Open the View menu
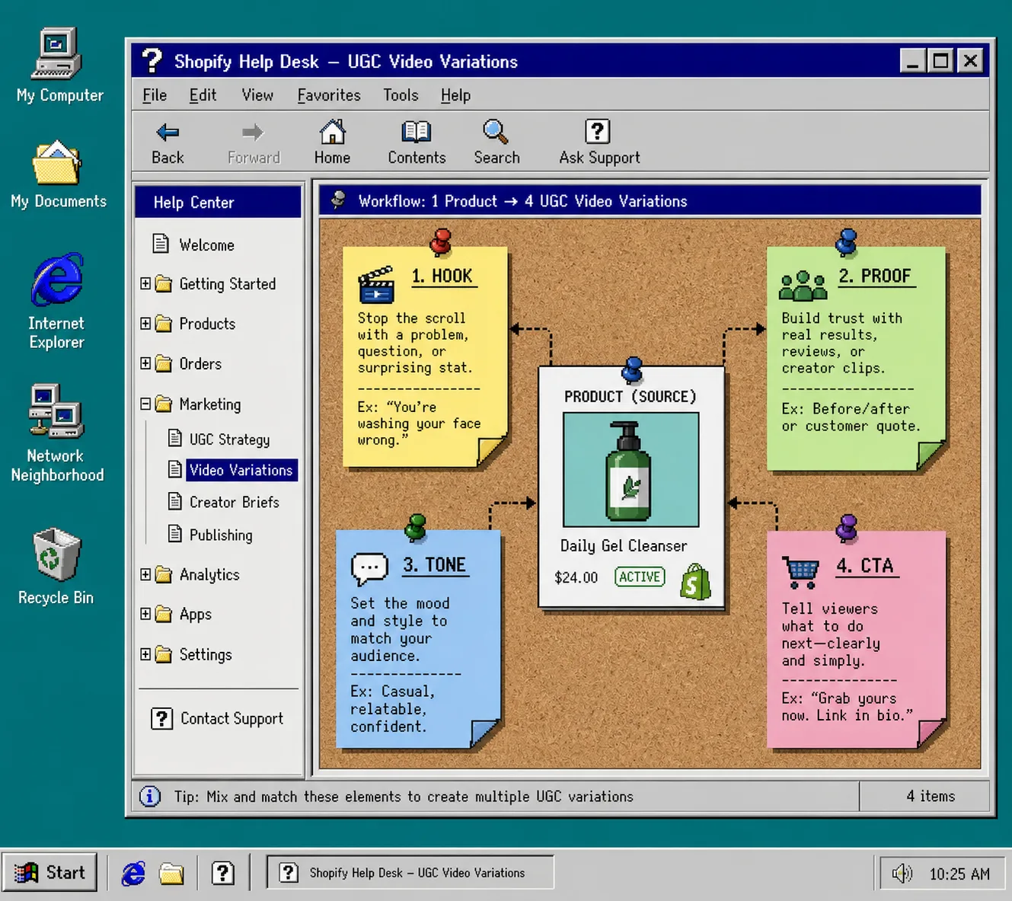 257,95
